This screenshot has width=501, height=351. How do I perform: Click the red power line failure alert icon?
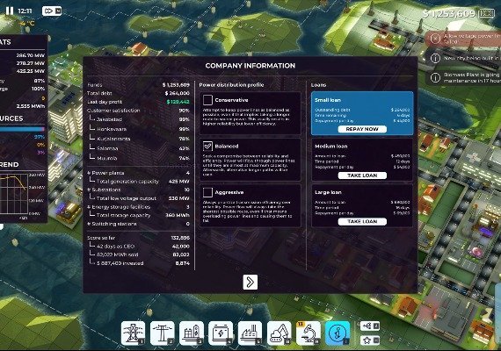(435, 39)
